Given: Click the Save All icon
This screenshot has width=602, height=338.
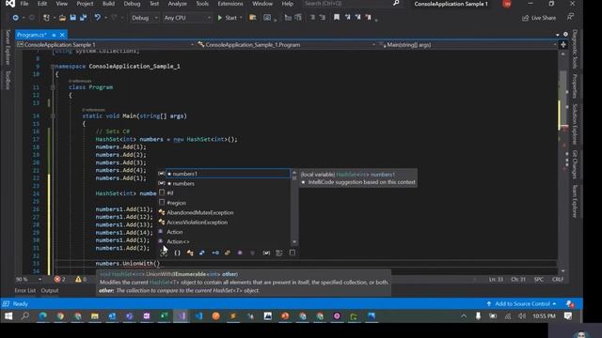Looking at the screenshot, I should [x=83, y=18].
